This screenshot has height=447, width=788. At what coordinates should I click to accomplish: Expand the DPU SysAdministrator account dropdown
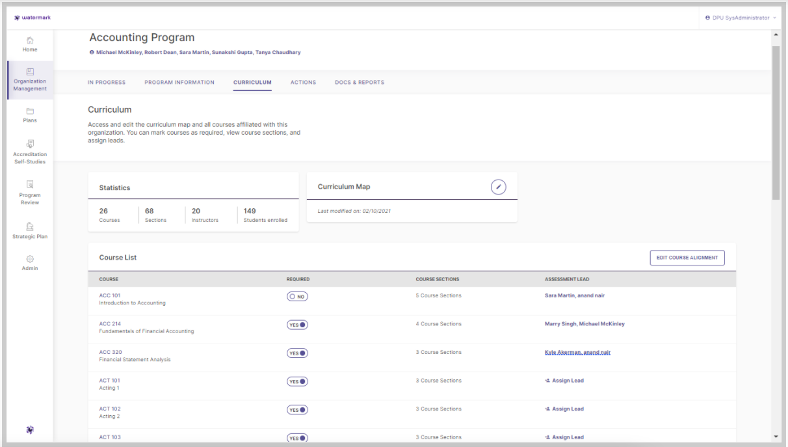(740, 18)
